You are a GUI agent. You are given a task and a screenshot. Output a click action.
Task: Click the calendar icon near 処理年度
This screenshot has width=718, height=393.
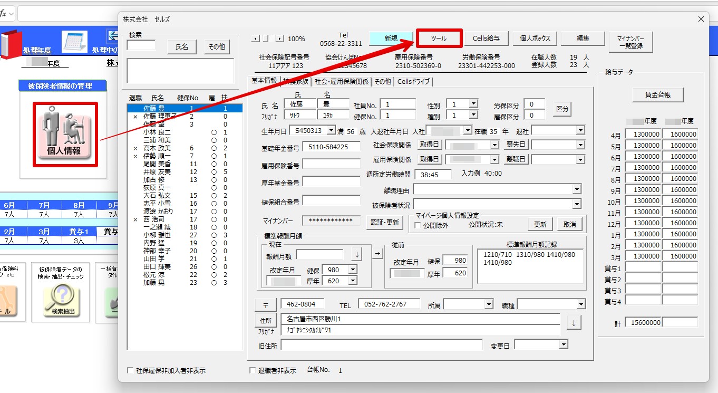(74, 42)
